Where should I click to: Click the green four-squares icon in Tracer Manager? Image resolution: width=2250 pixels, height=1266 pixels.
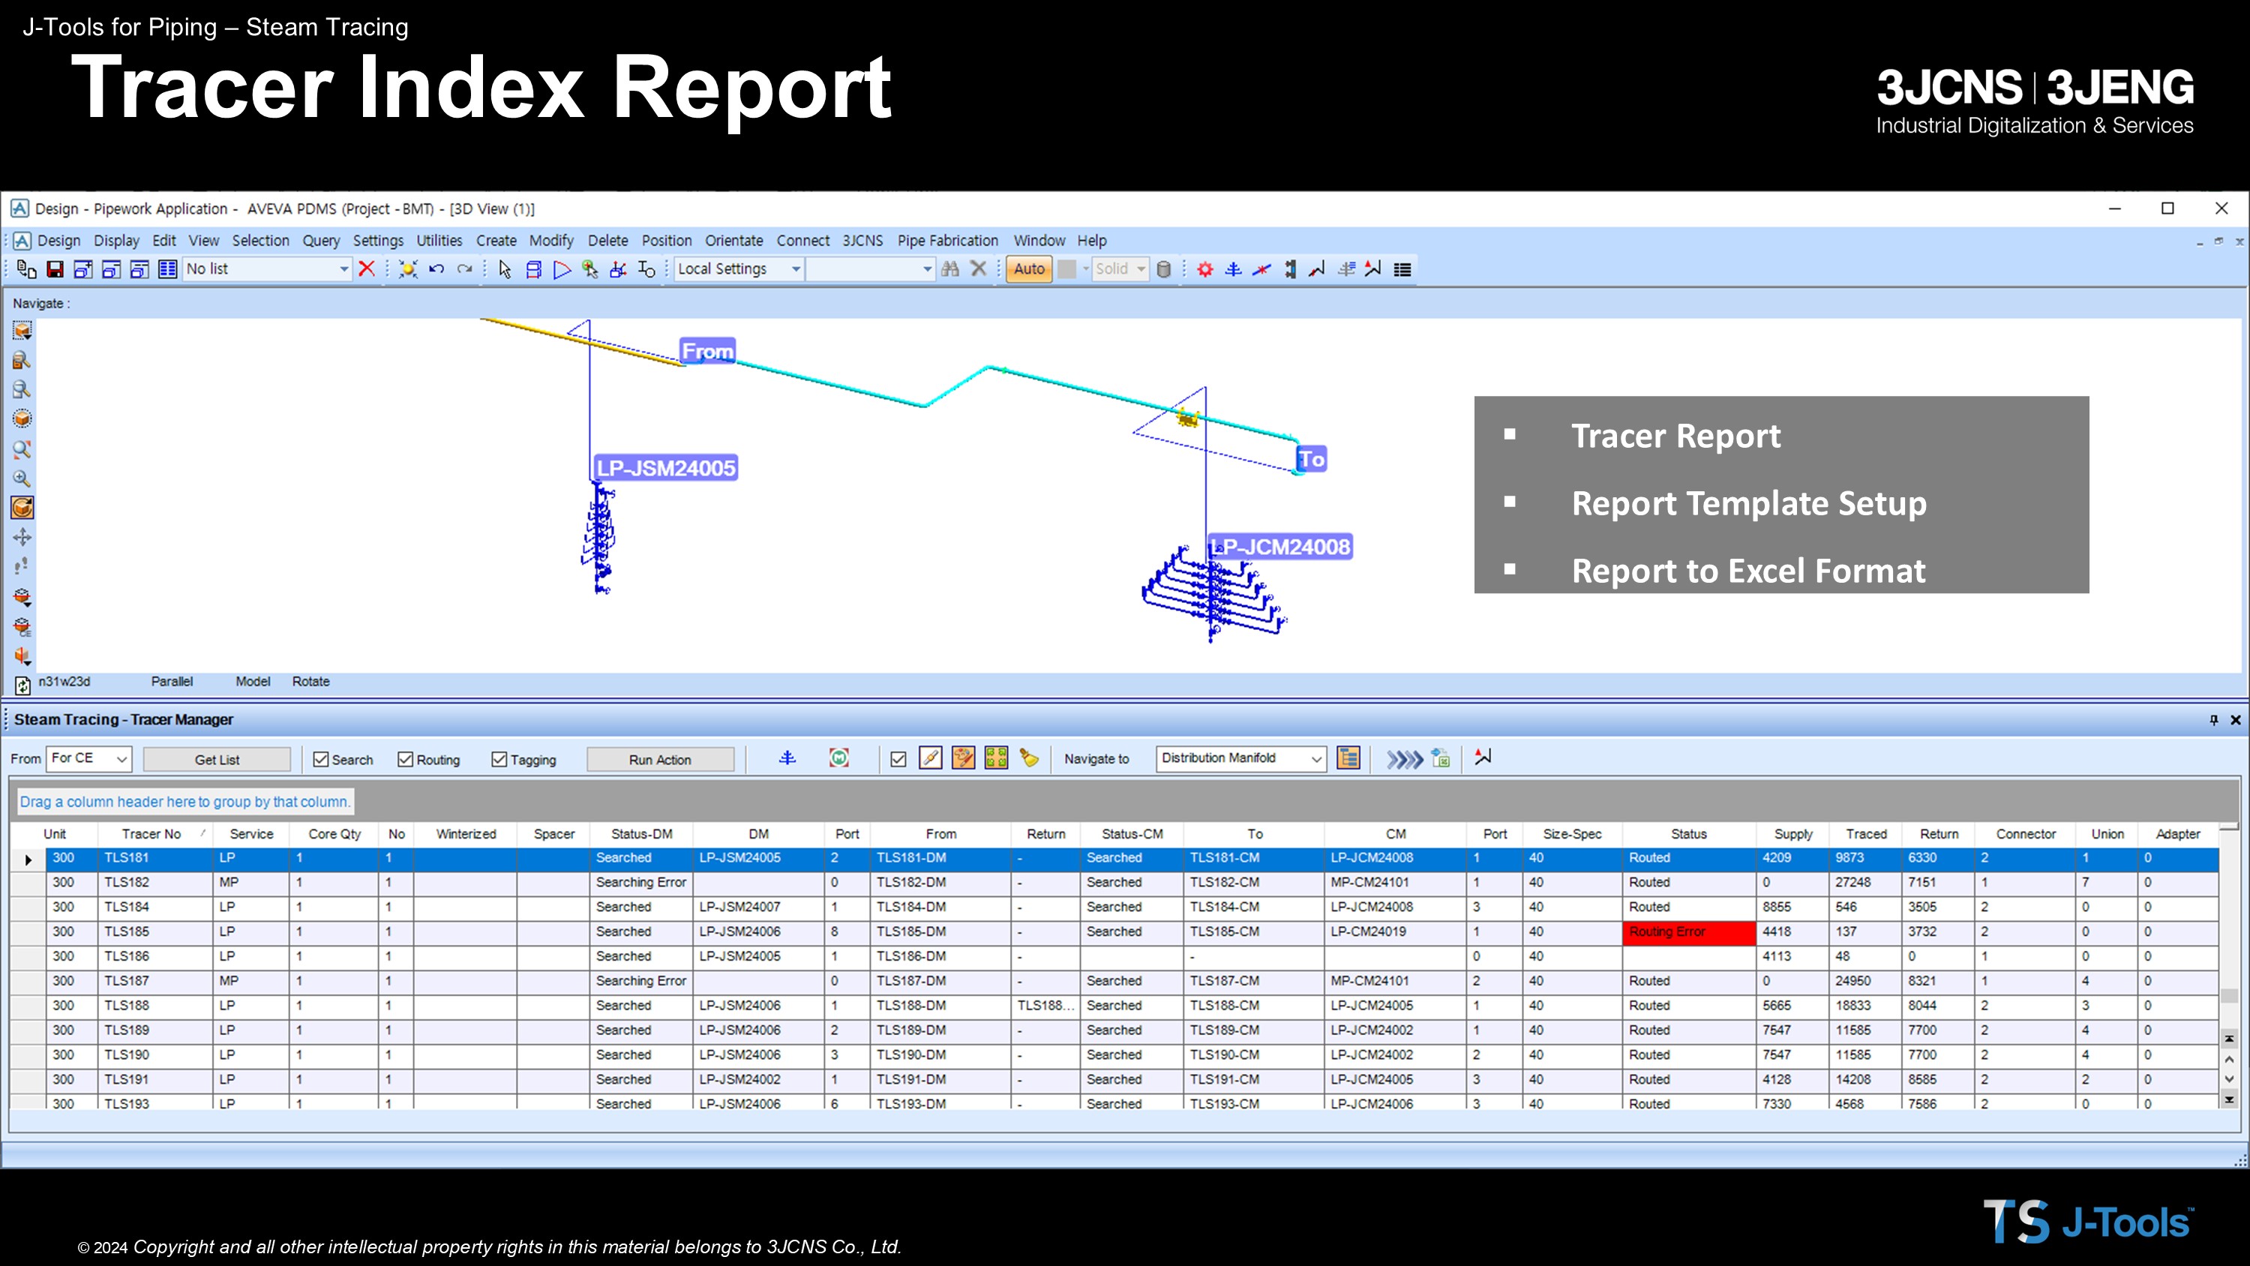[x=997, y=758]
